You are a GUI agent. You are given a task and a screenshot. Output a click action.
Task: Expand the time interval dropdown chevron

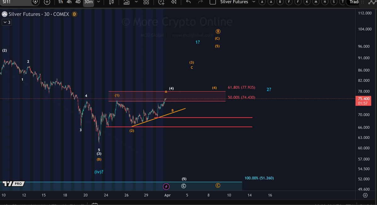click(98, 2)
